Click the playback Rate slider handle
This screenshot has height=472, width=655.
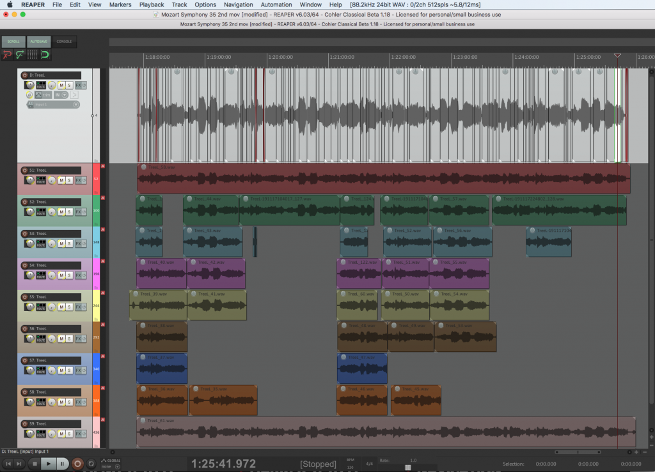(x=408, y=468)
